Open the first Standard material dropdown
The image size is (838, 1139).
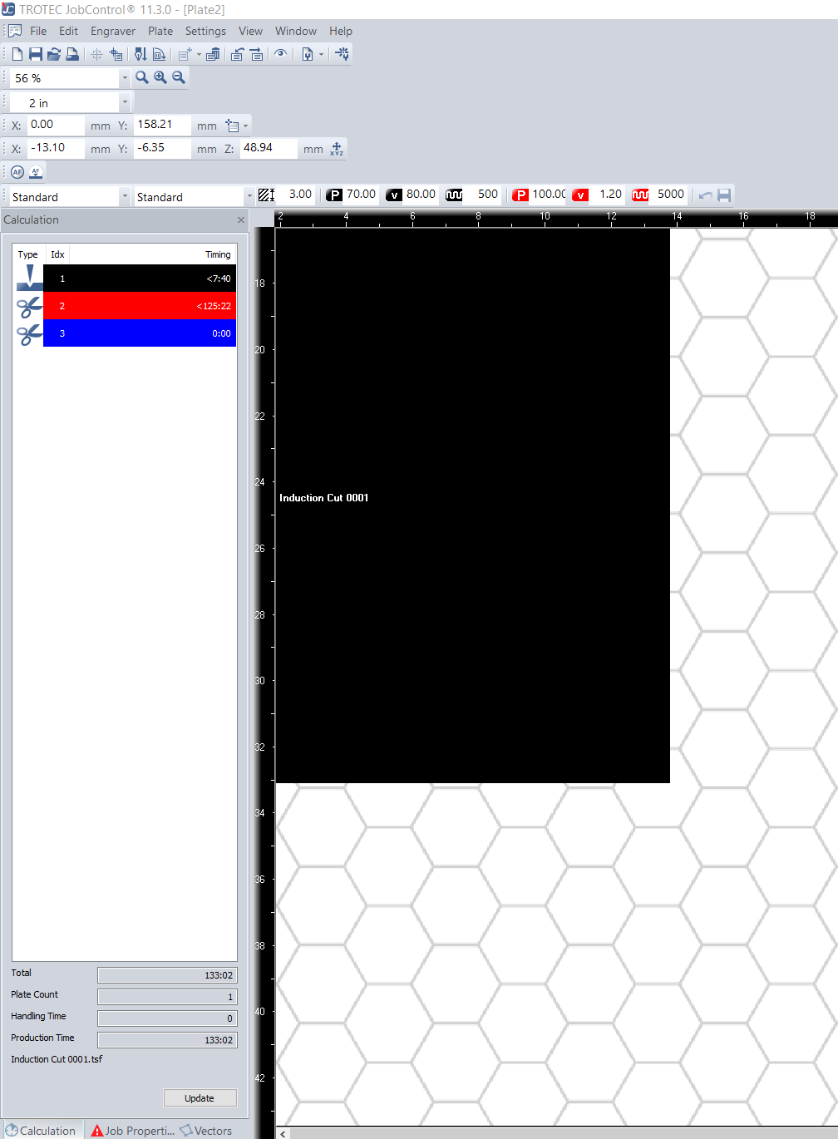pyautogui.click(x=125, y=197)
